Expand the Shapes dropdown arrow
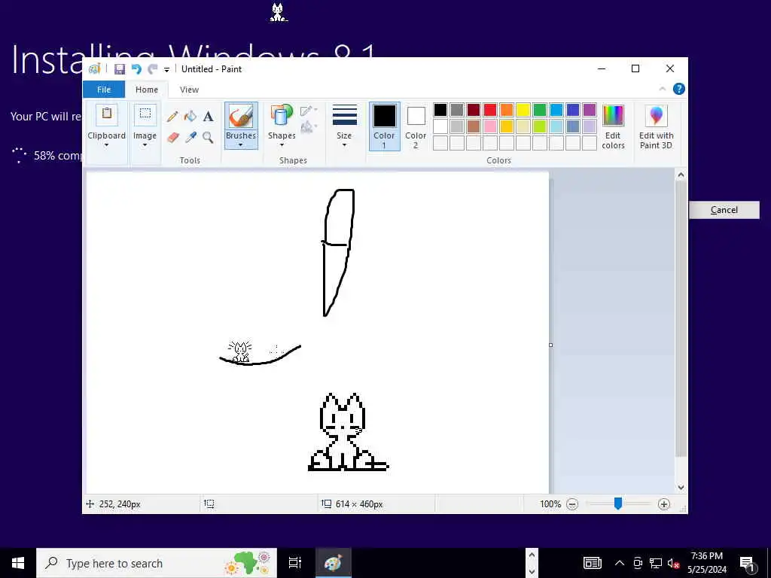 [282, 145]
